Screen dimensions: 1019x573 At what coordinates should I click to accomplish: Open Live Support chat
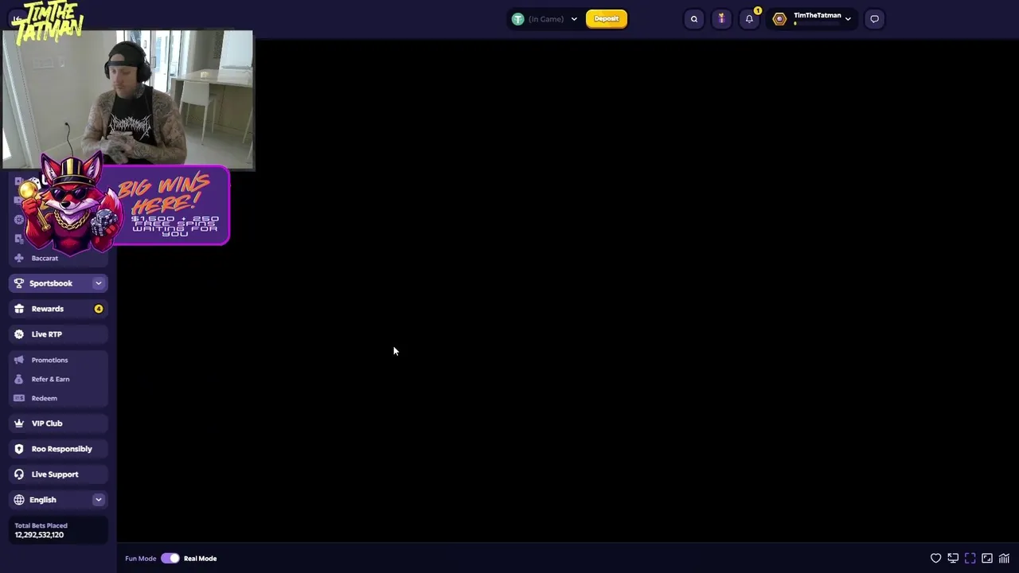click(59, 474)
